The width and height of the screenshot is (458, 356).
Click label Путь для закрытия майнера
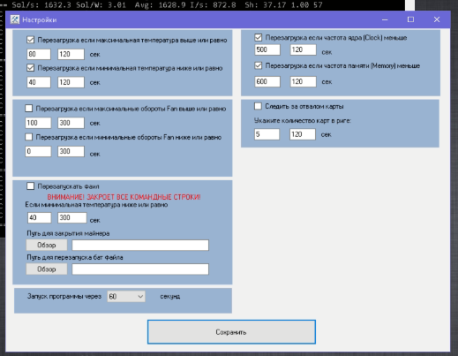[x=68, y=233]
